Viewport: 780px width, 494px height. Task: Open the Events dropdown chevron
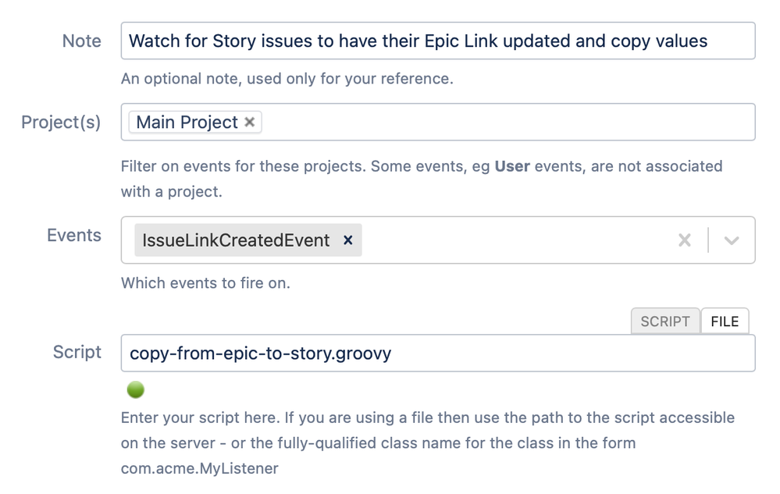coord(732,240)
